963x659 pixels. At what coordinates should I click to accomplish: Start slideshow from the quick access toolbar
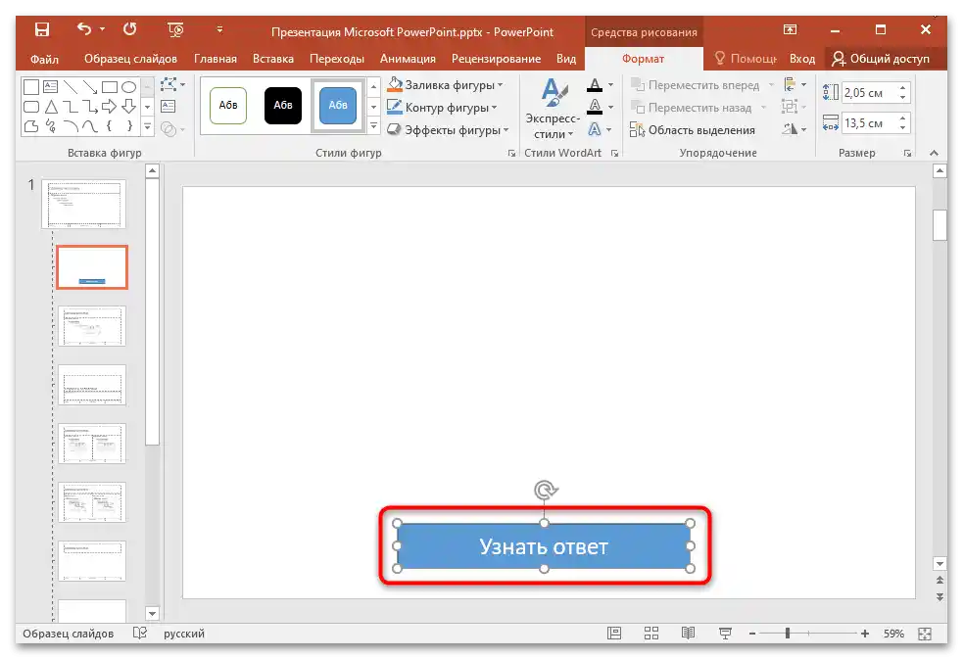click(x=175, y=29)
